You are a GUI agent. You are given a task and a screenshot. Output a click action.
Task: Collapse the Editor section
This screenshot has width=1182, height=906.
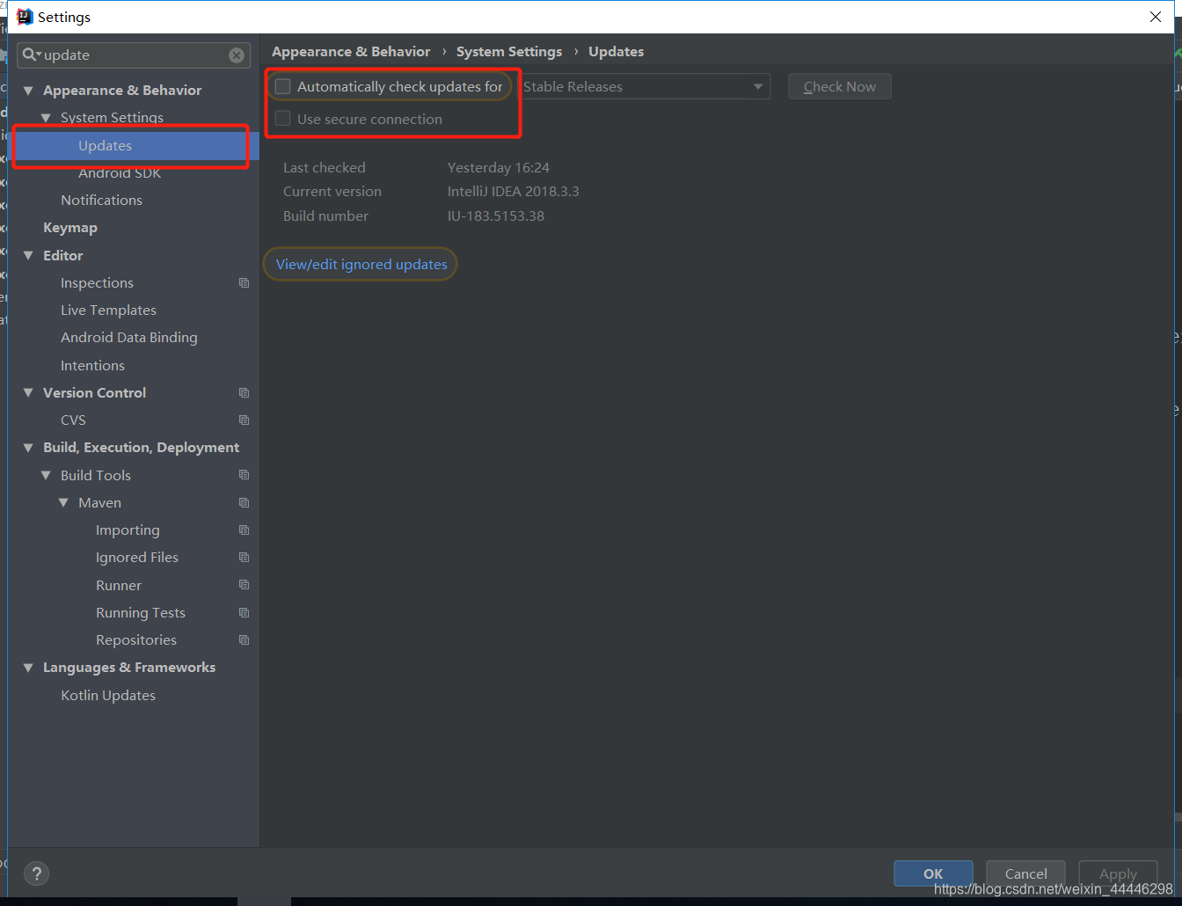(x=28, y=256)
